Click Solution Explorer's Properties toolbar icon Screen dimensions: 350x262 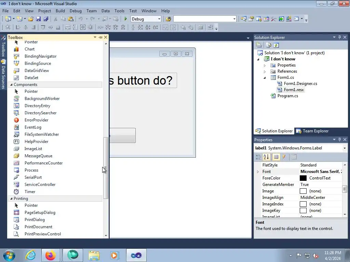point(259,45)
